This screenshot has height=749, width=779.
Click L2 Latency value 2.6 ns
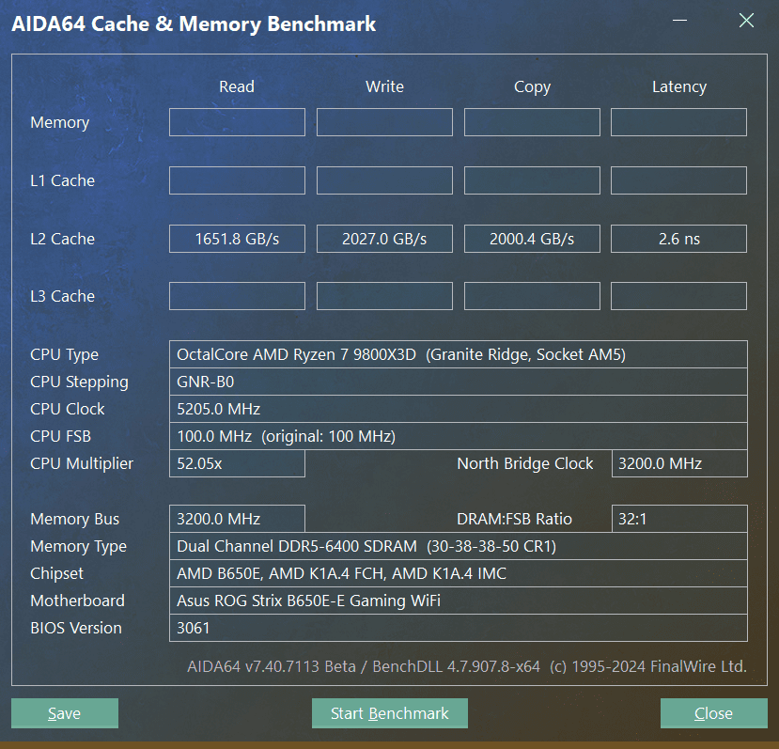678,239
